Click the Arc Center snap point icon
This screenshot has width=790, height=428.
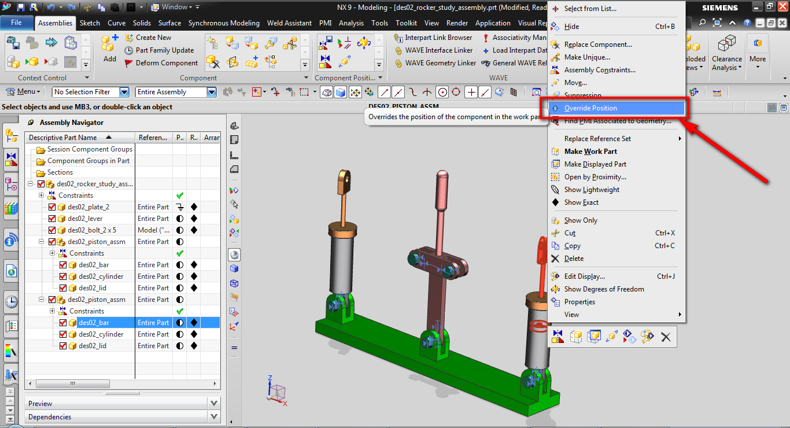coord(442,92)
